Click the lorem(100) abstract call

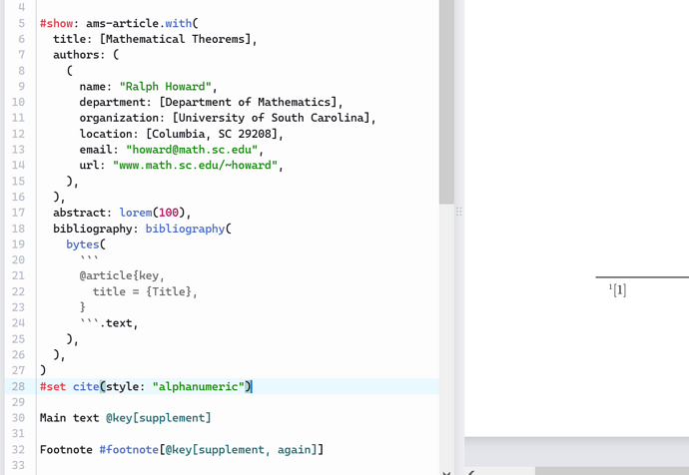(156, 213)
